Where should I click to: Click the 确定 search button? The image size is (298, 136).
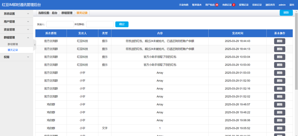(122, 24)
